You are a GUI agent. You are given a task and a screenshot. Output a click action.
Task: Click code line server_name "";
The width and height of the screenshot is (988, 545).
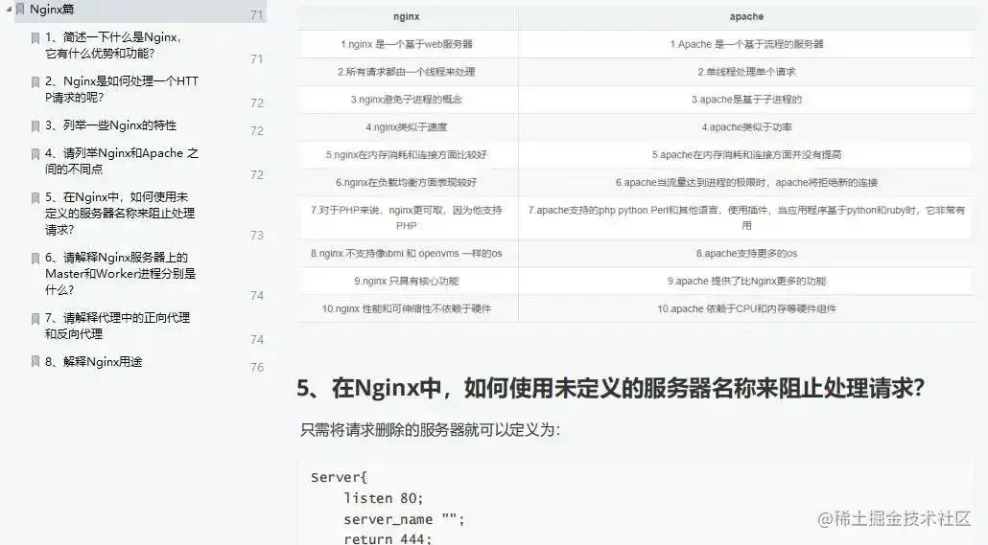pyautogui.click(x=404, y=520)
